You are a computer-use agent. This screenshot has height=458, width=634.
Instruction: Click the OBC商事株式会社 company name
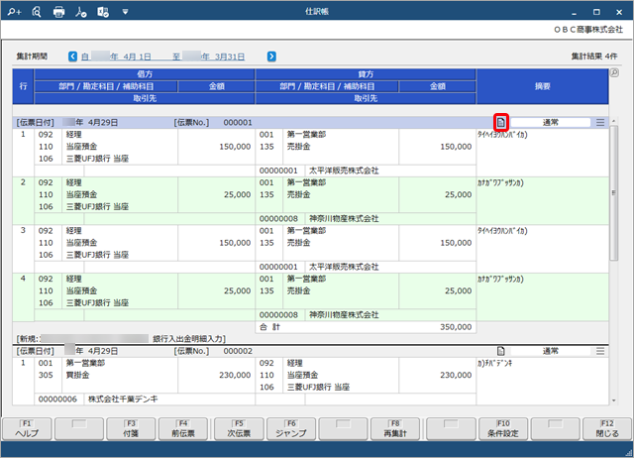click(x=588, y=29)
